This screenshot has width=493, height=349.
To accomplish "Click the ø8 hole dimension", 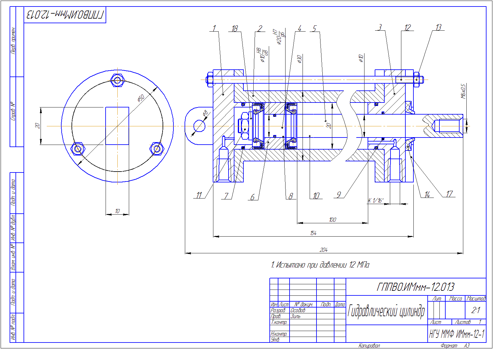I will [205, 113].
